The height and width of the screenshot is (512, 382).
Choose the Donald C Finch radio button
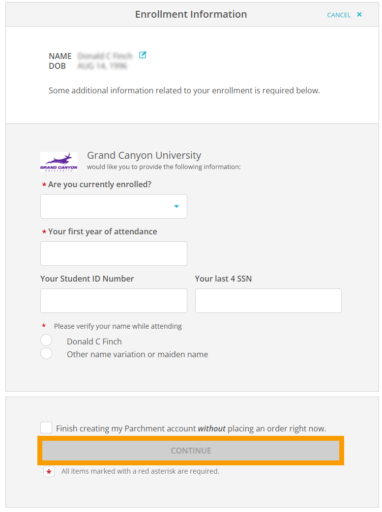46,340
